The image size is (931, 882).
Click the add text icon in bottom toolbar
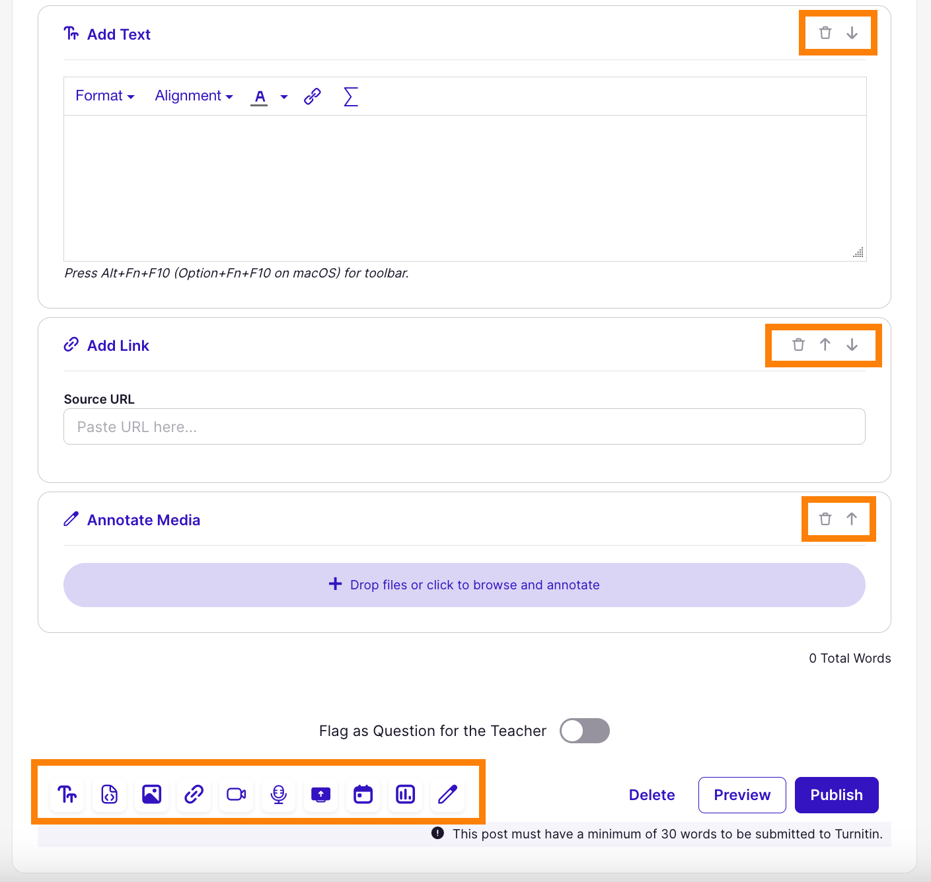coord(67,794)
